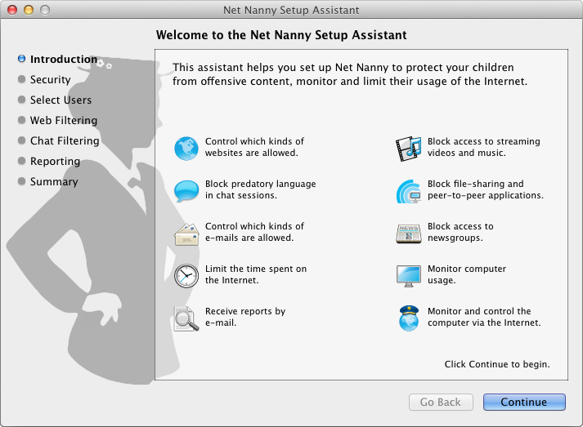
Task: Click text "Block access to streaming videos and music."
Action: (484, 147)
